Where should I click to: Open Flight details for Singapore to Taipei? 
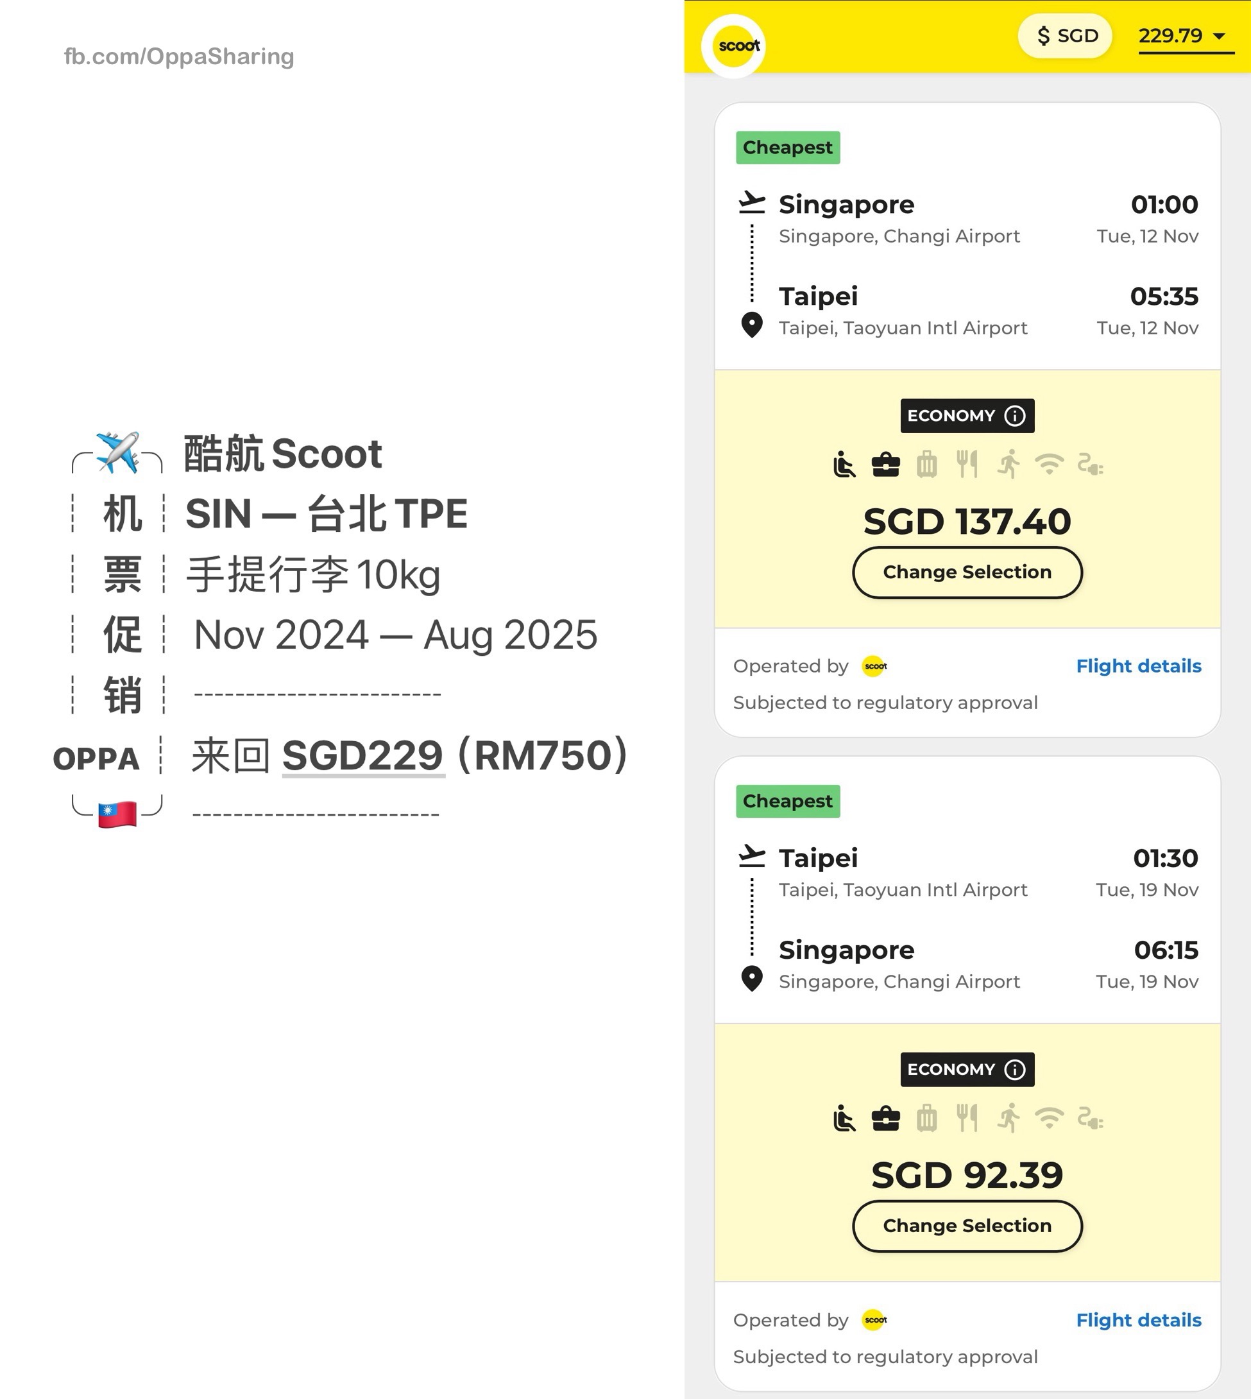[1138, 666]
